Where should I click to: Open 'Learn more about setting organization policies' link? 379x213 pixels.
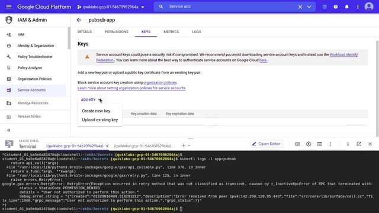tap(131, 88)
